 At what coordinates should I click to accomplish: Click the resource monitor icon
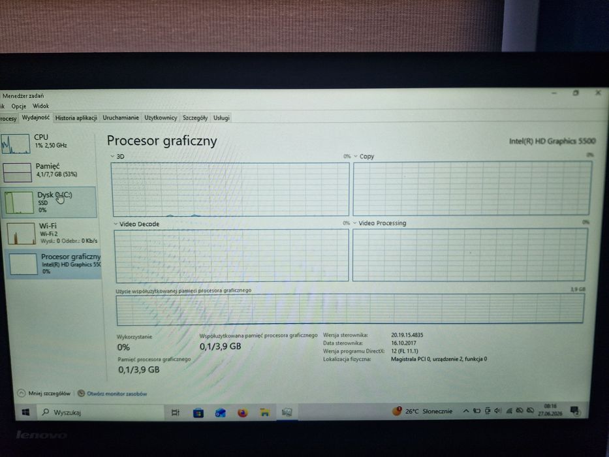(81, 393)
